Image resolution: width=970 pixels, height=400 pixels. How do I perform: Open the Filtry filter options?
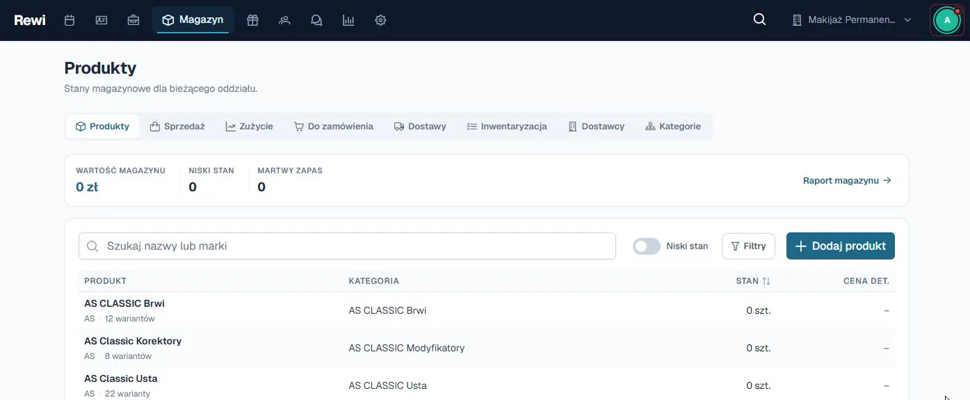[x=748, y=246]
